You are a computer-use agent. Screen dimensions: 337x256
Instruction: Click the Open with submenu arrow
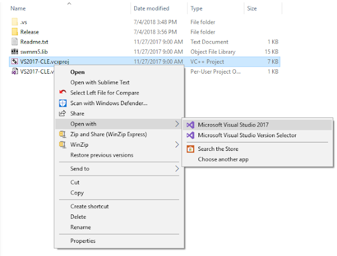[x=177, y=124]
